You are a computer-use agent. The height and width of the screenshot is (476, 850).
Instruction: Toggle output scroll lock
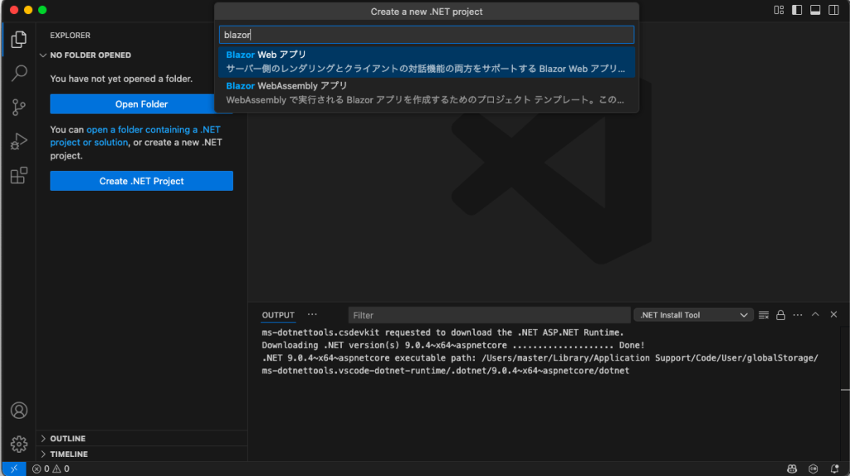pos(780,315)
